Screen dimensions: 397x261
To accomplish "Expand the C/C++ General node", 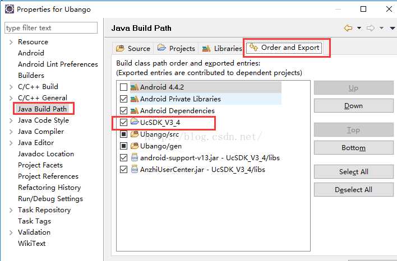I will pyautogui.click(x=11, y=98).
